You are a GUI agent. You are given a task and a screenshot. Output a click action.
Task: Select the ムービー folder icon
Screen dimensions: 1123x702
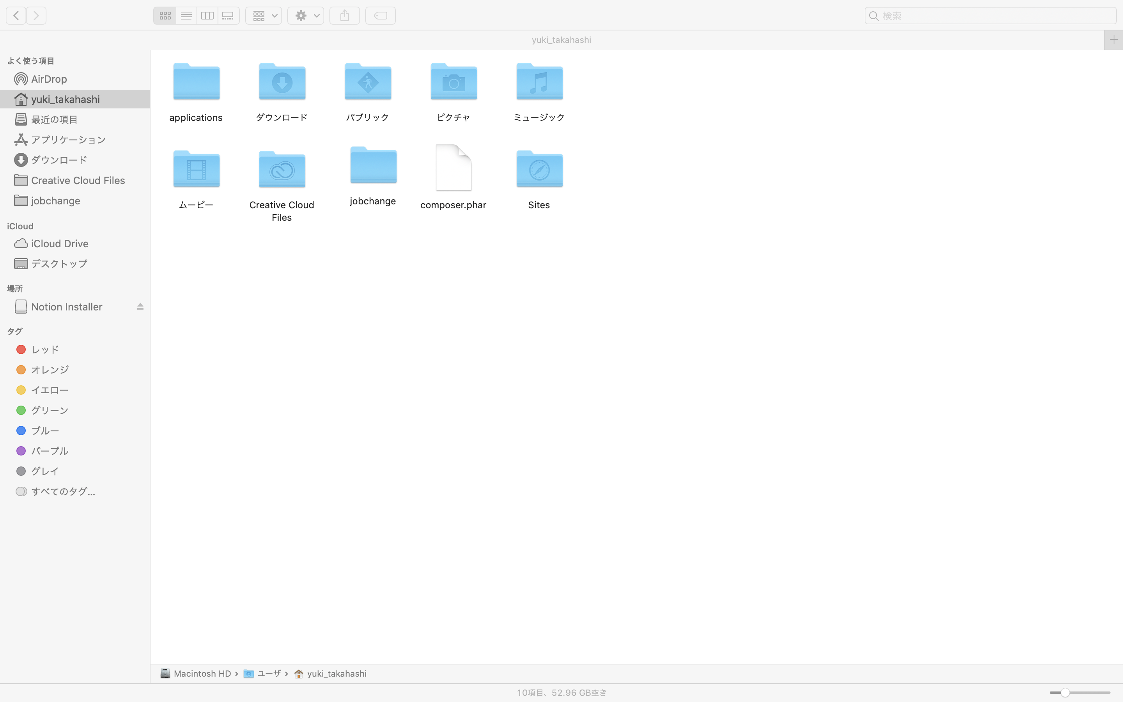click(196, 169)
